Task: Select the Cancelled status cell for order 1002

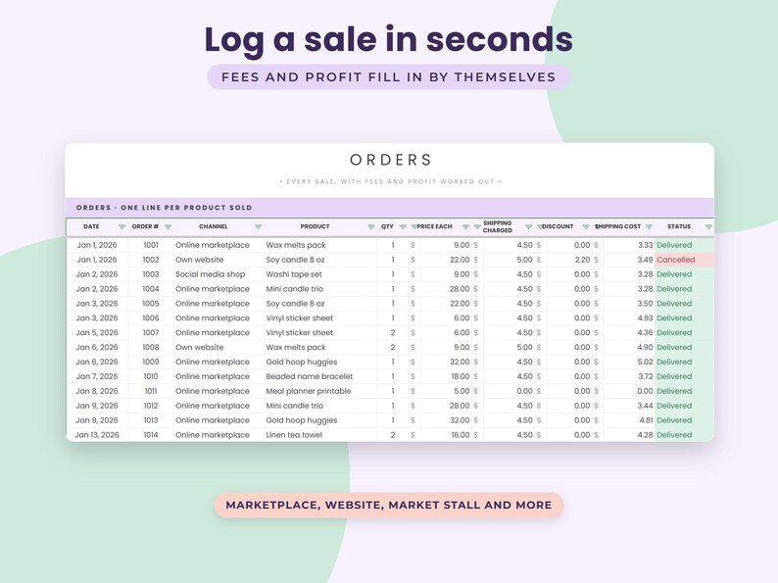Action: [x=684, y=260]
